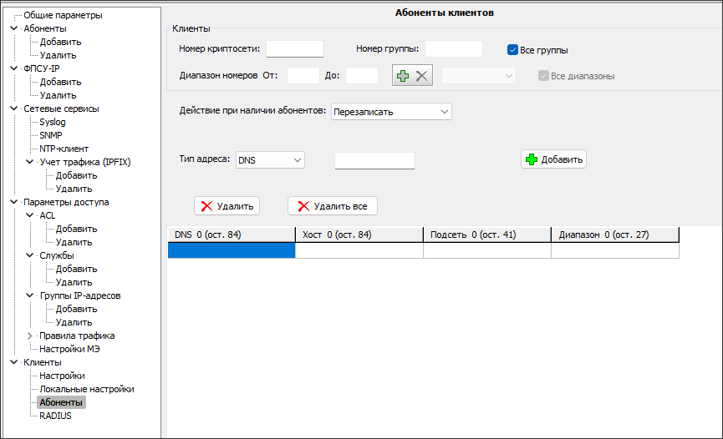Expand the Правила трафика tree node
Viewport: 723px width, 439px height.
coord(31,336)
